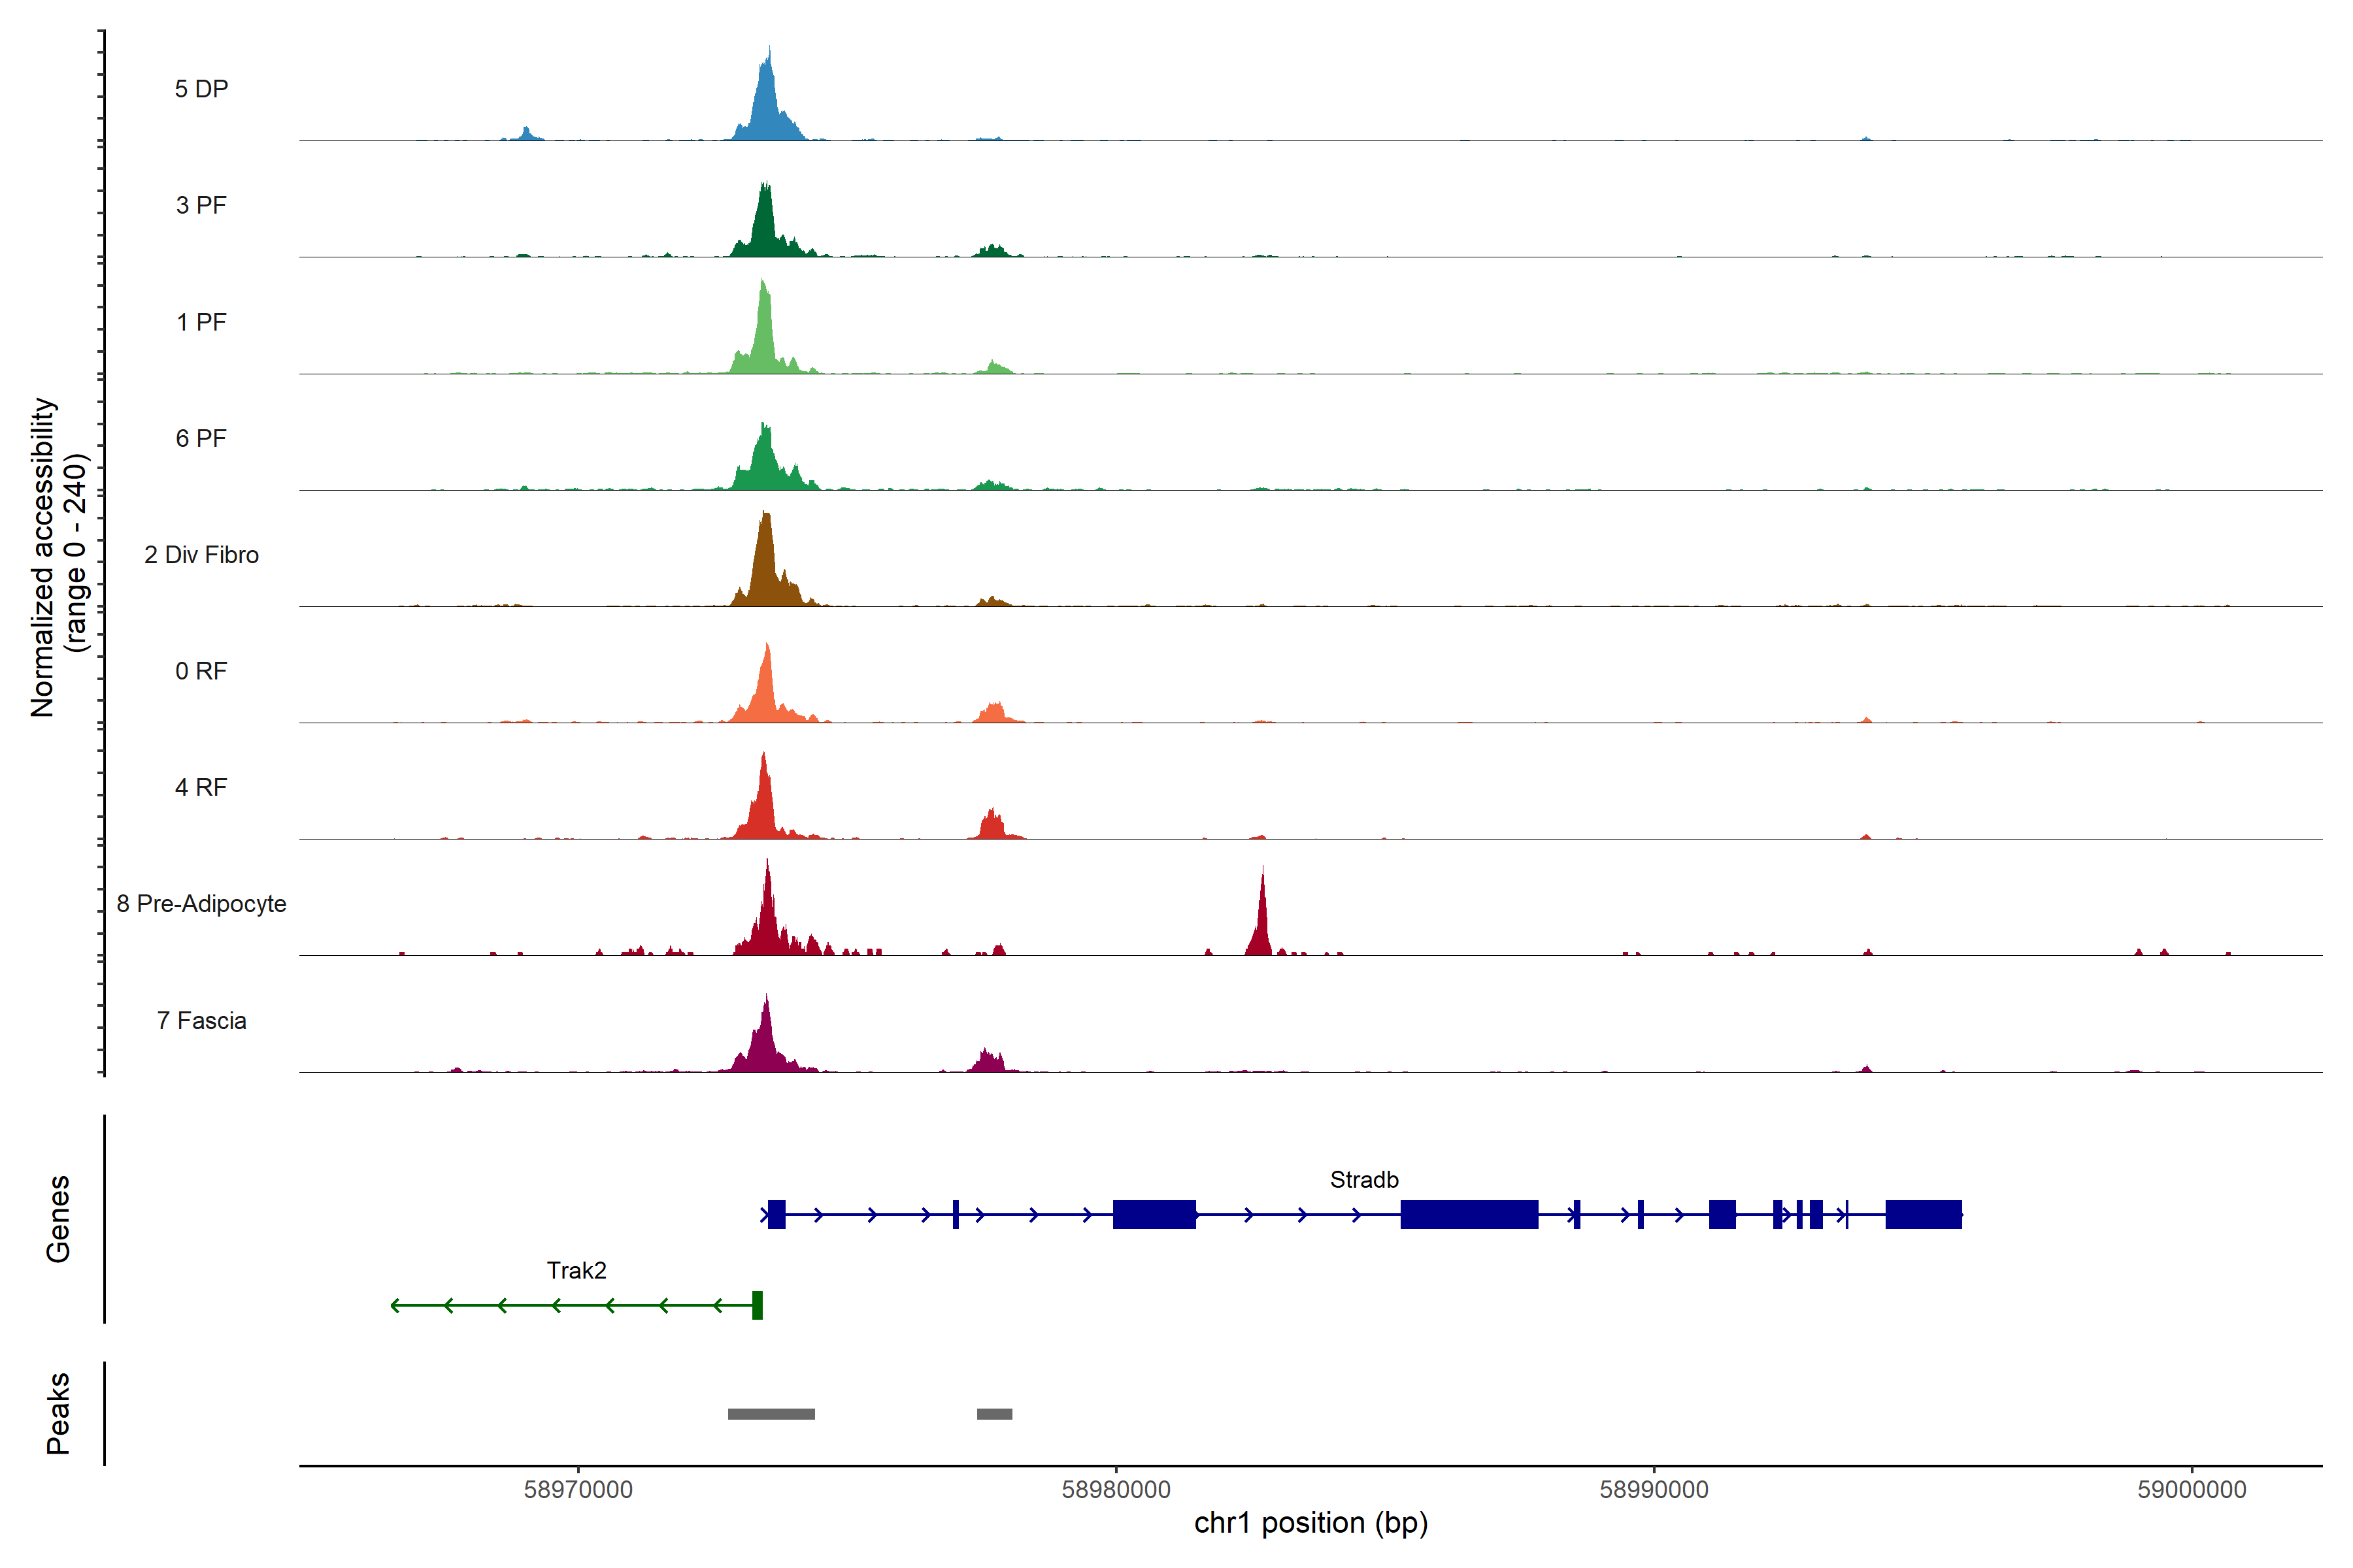Viewport: 2353px width, 1568px height.
Task: Click the green Trak2 exon block
Action: (758, 1305)
